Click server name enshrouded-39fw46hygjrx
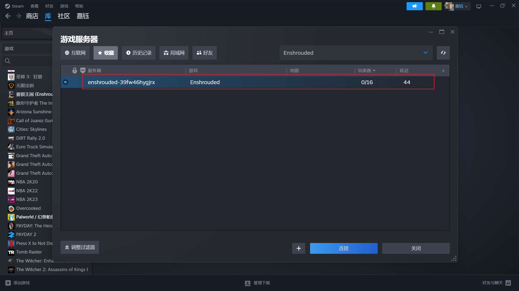The image size is (519, 291). (x=121, y=82)
